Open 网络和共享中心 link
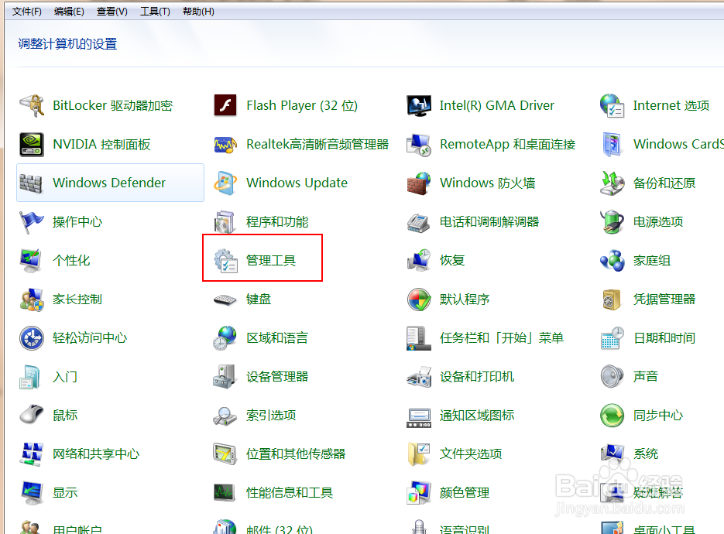This screenshot has width=724, height=534. click(x=96, y=454)
